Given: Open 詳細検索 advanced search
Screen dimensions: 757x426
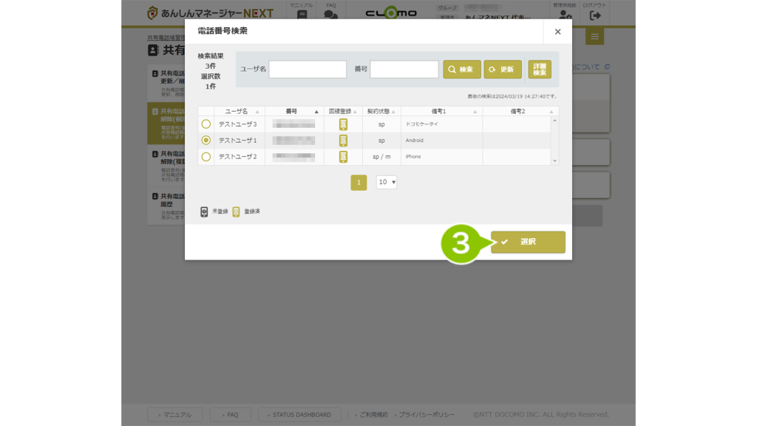Looking at the screenshot, I should coord(539,69).
